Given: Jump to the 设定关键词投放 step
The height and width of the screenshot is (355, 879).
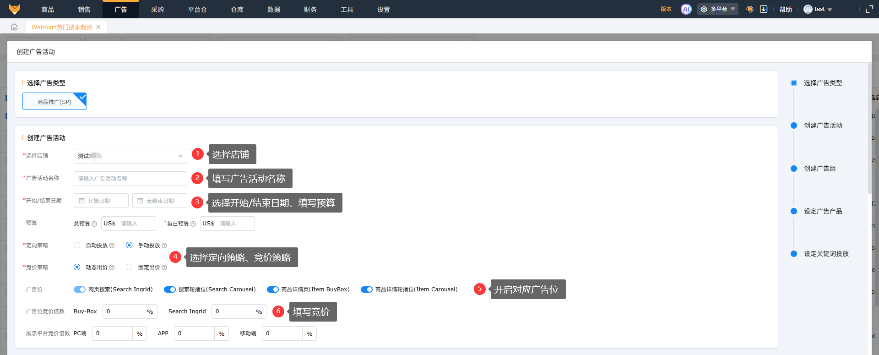Looking at the screenshot, I should (826, 254).
